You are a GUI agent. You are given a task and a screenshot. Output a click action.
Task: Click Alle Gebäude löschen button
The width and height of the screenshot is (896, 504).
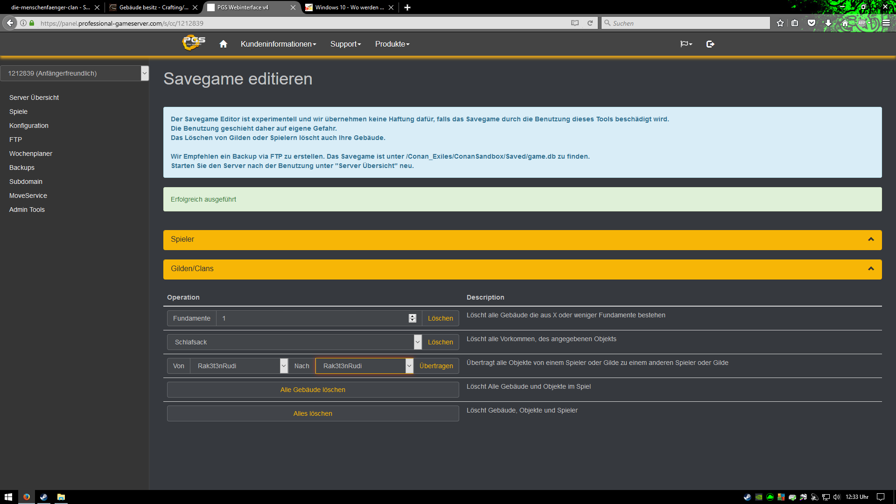click(x=313, y=390)
